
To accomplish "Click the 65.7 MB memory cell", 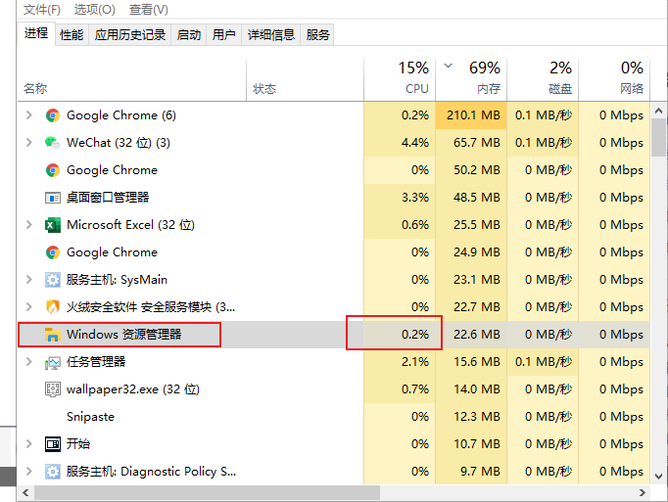I will pos(471,143).
